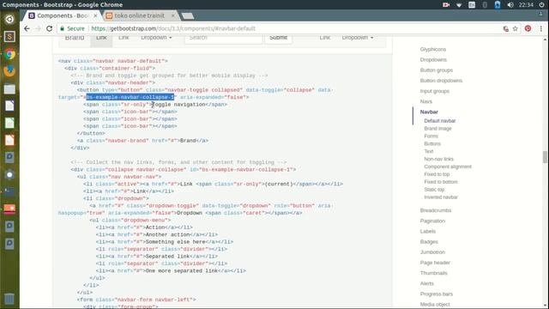Screen dimensions: 549x309
Task: Open the Files manager in the dock
Action: 9,88
